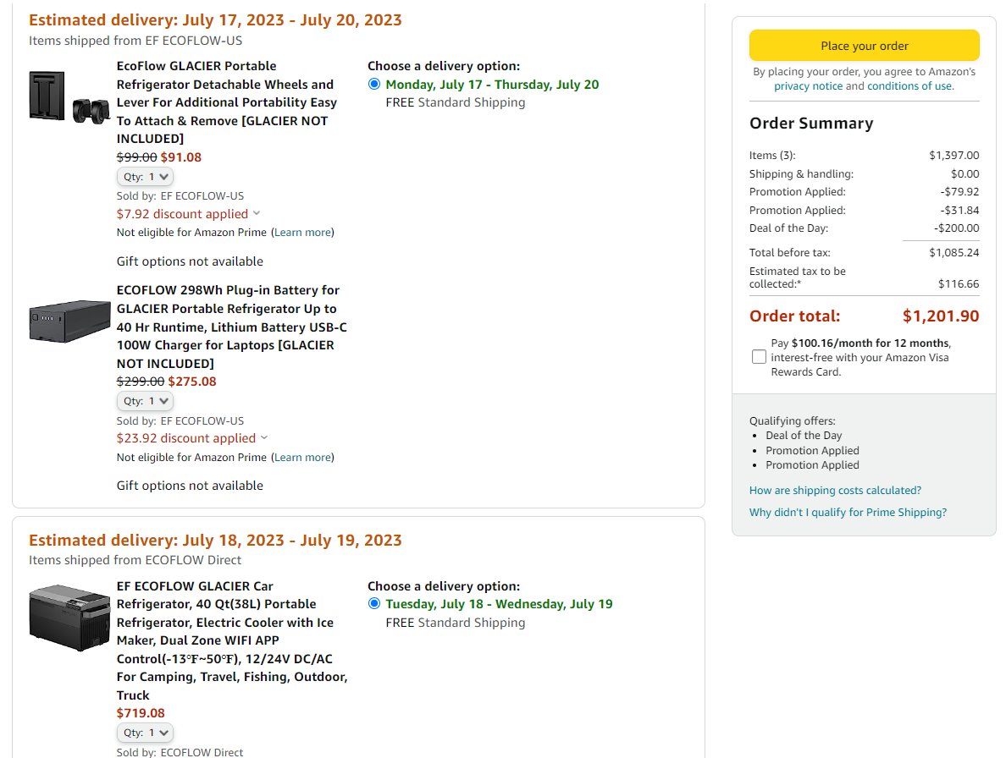Screen dimensions: 1006x758
Task: Click the Estimated delivery July 17 - July 20 heading
Action: [x=215, y=19]
